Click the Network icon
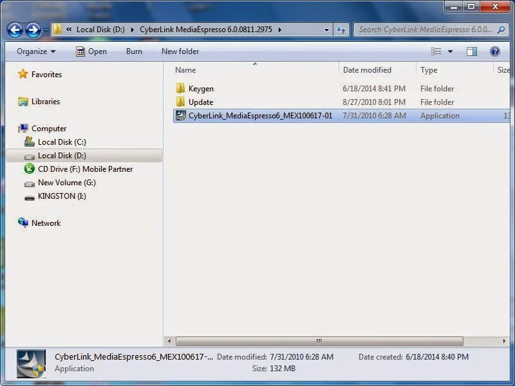Image resolution: width=515 pixels, height=386 pixels. (x=23, y=223)
